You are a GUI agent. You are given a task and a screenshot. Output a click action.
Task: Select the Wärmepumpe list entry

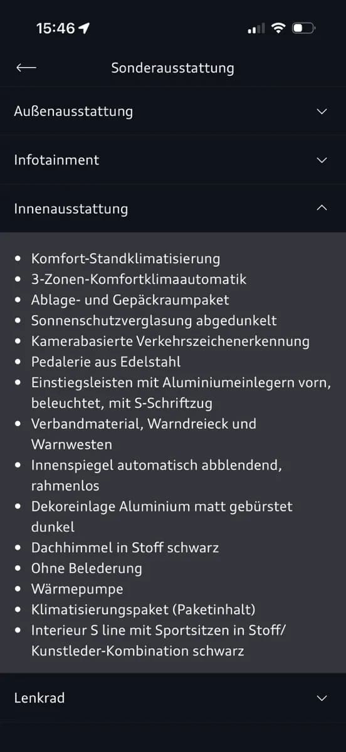pos(77,589)
